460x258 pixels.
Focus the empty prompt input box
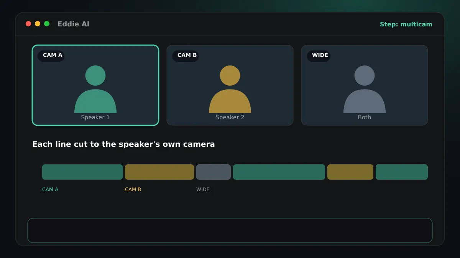click(x=230, y=230)
